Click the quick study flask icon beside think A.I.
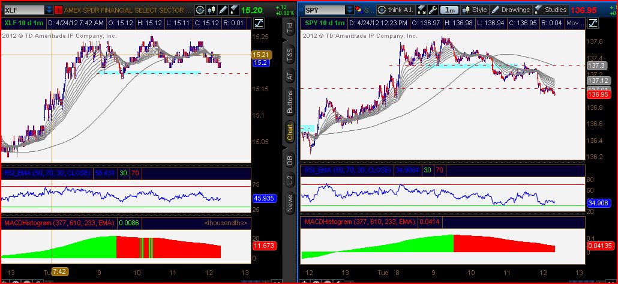 421,10
